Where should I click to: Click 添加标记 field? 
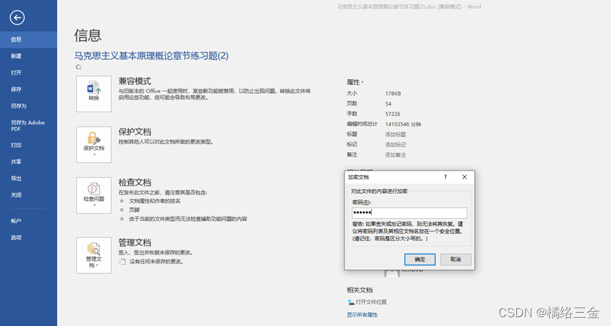pyautogui.click(x=395, y=144)
